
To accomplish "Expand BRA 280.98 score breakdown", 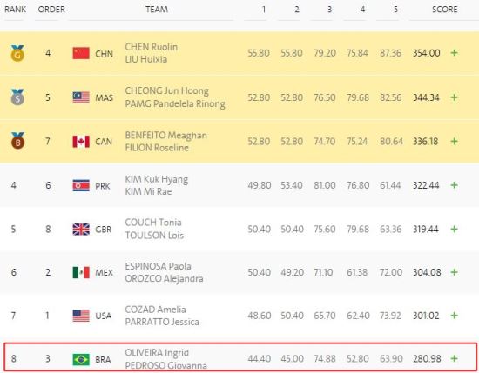I will [x=455, y=359].
